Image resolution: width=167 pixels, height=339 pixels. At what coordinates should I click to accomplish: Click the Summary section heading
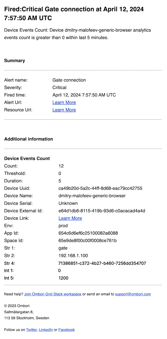click(14, 61)
